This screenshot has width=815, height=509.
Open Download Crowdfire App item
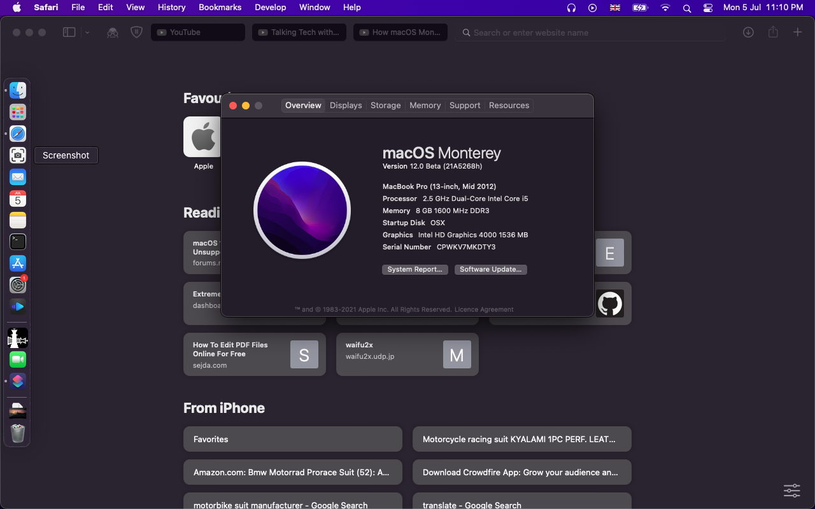(x=522, y=472)
